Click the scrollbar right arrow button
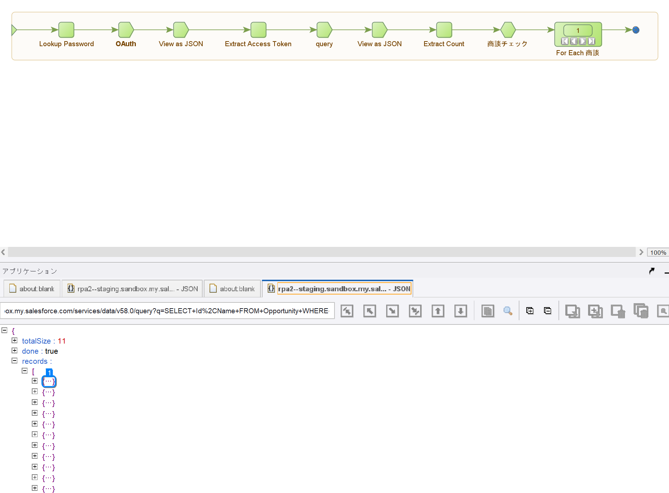 pos(641,252)
